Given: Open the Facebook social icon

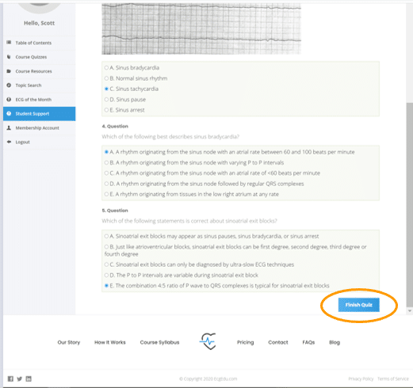Looking at the screenshot, I should (10, 378).
